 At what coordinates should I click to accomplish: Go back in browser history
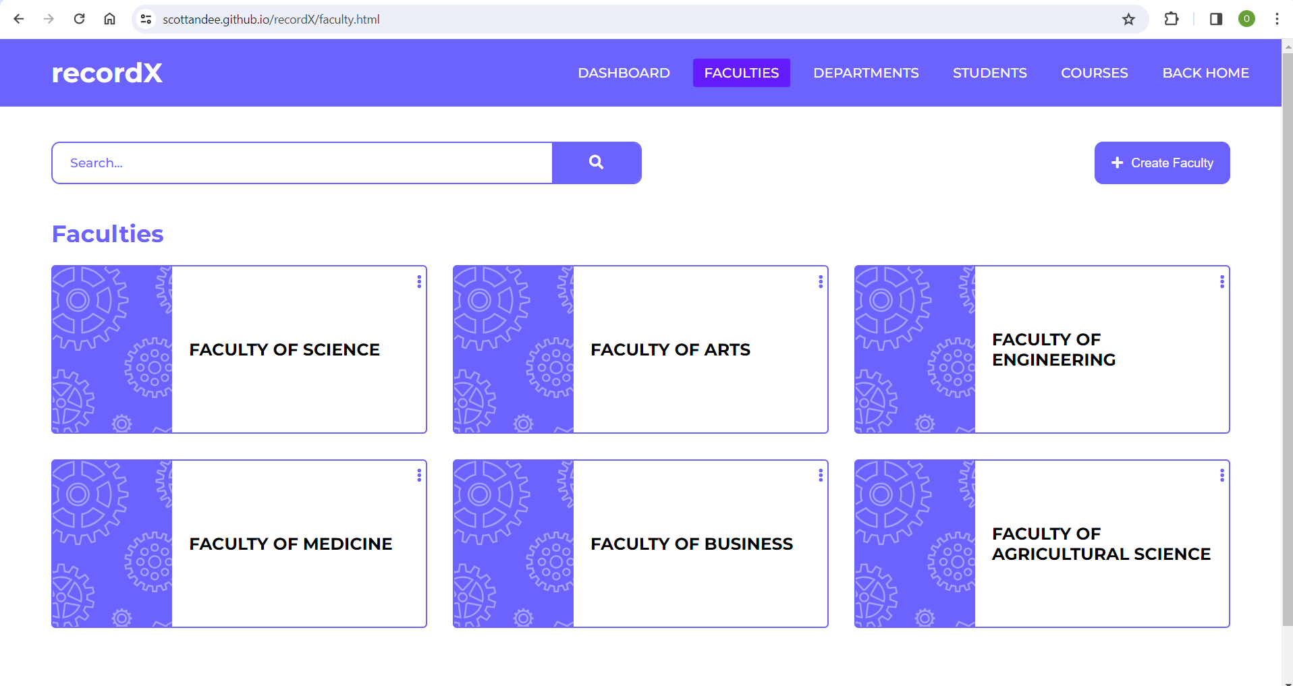click(x=19, y=19)
